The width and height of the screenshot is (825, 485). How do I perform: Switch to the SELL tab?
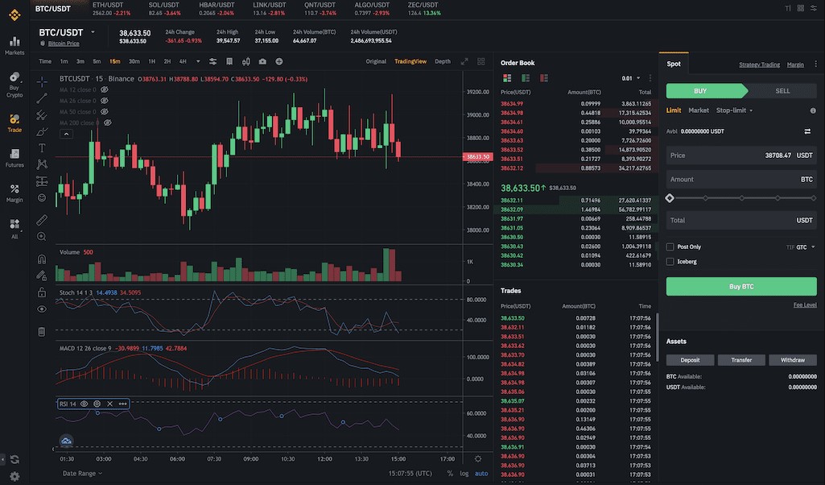coord(782,91)
